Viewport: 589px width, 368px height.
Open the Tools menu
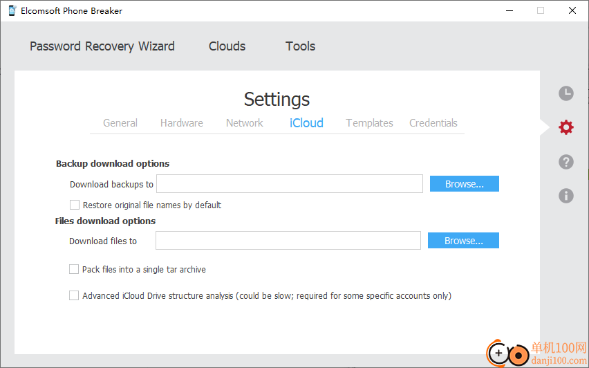[300, 46]
